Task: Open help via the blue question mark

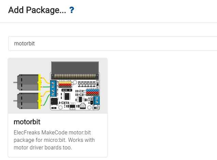Action: [72, 10]
